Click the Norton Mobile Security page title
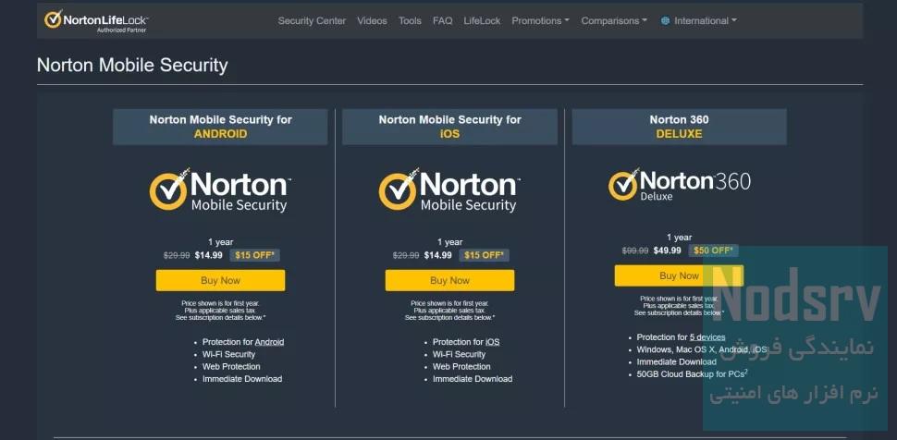Viewport: 897px width, 440px height. click(132, 66)
